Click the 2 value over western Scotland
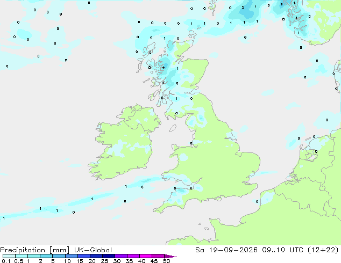This screenshot has height=263, width=341. 164,68
